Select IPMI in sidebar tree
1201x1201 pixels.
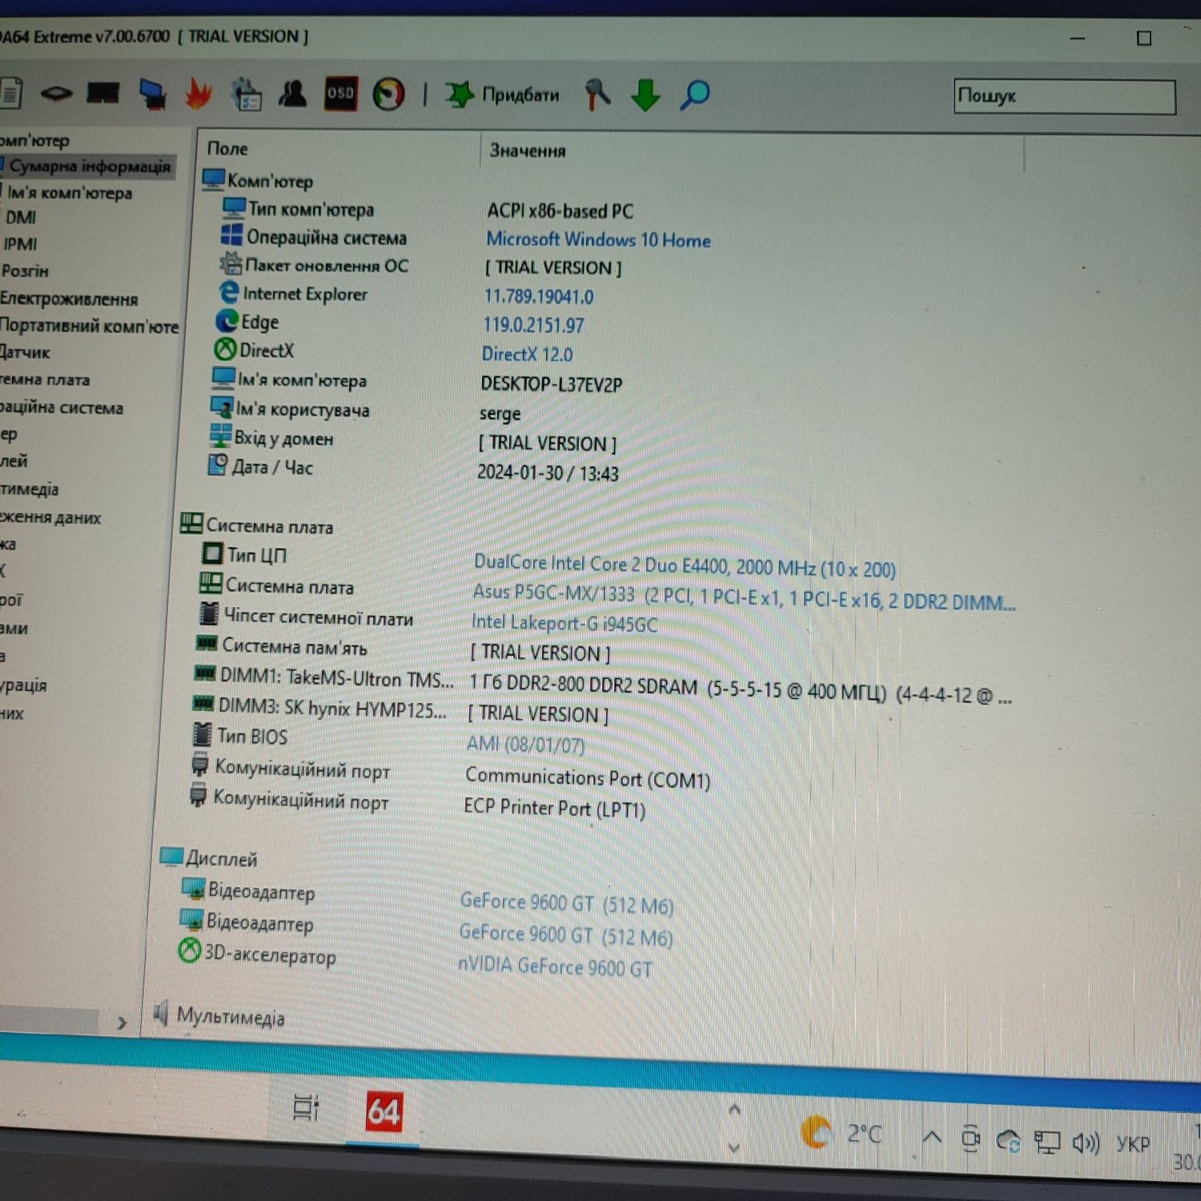click(x=20, y=244)
